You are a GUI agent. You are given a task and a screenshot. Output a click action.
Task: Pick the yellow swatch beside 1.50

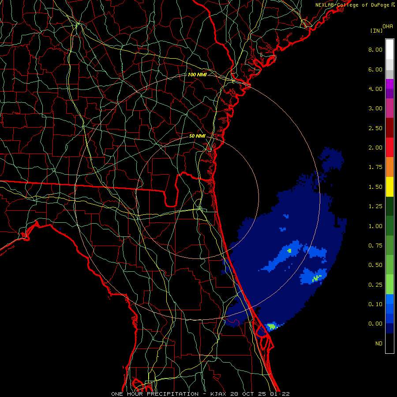click(x=390, y=187)
